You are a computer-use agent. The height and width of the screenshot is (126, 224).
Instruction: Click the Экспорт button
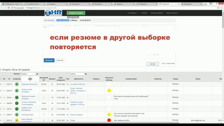pyautogui.click(x=153, y=64)
